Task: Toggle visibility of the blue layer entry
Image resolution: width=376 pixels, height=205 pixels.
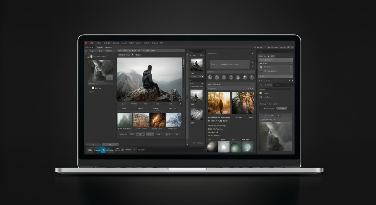Action: pyautogui.click(x=291, y=67)
